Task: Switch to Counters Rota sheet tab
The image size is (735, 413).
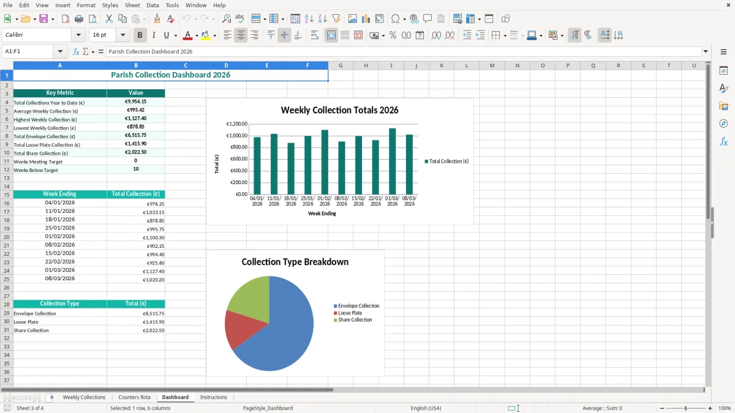Action: point(134,397)
